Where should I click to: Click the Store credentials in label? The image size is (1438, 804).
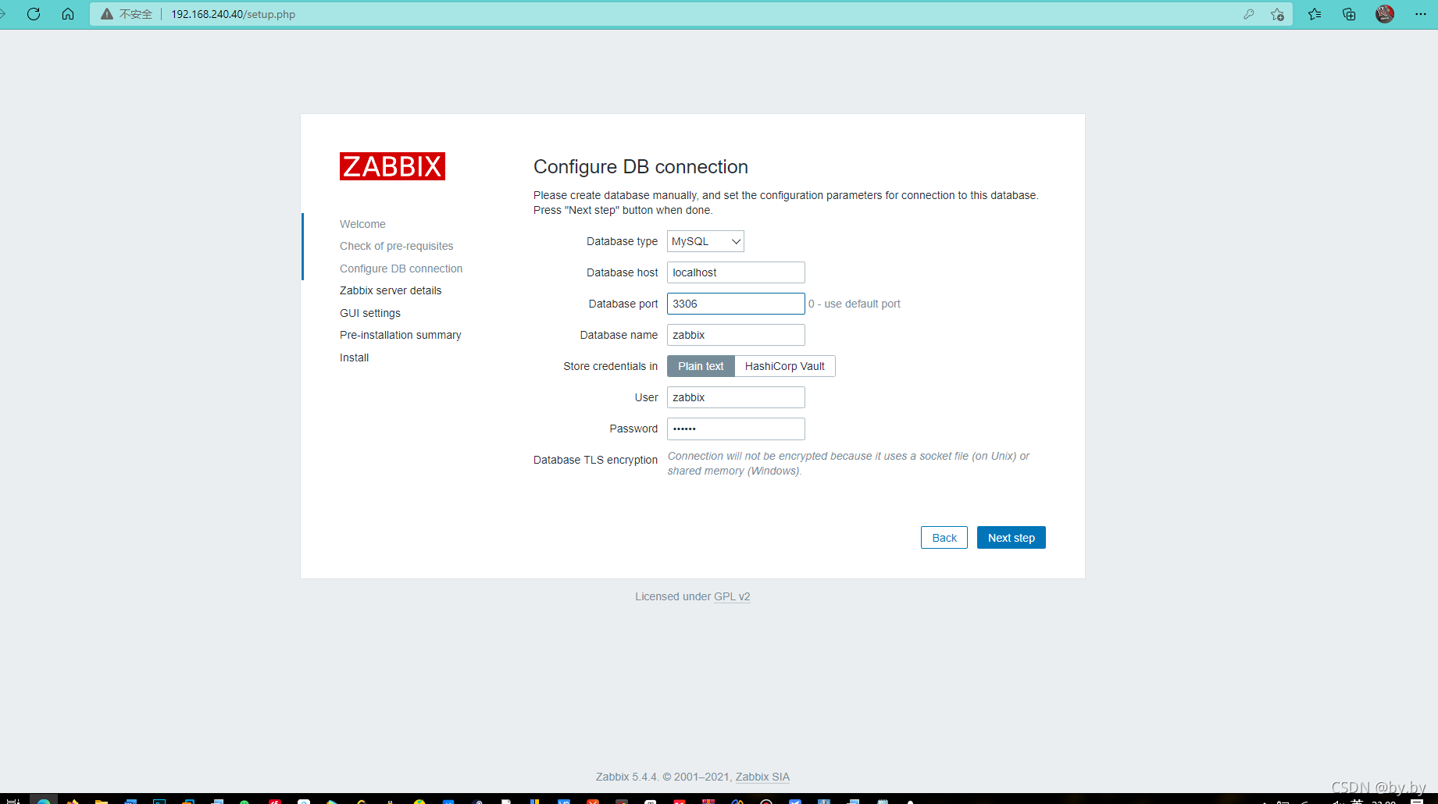click(610, 366)
